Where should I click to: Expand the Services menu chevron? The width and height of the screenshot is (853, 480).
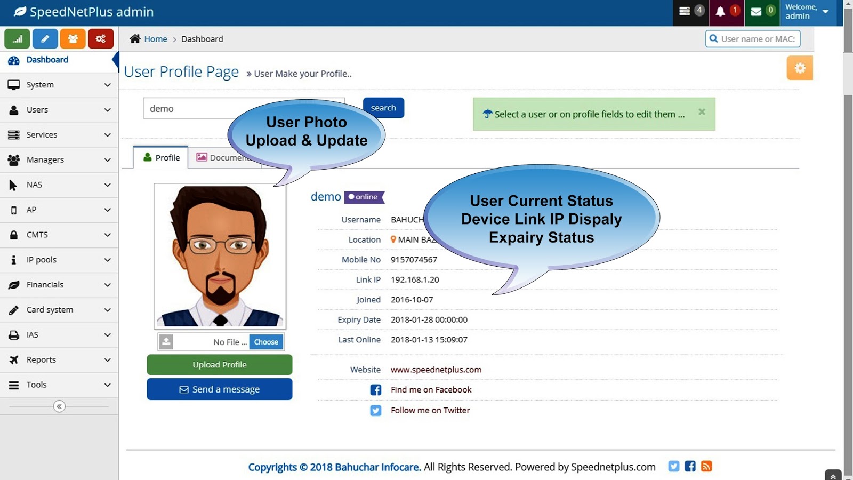click(x=107, y=135)
